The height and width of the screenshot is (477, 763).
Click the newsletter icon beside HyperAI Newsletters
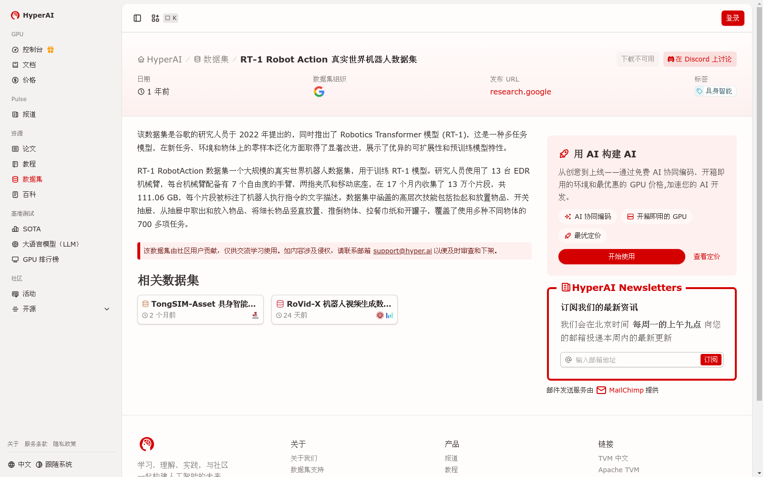(x=566, y=287)
